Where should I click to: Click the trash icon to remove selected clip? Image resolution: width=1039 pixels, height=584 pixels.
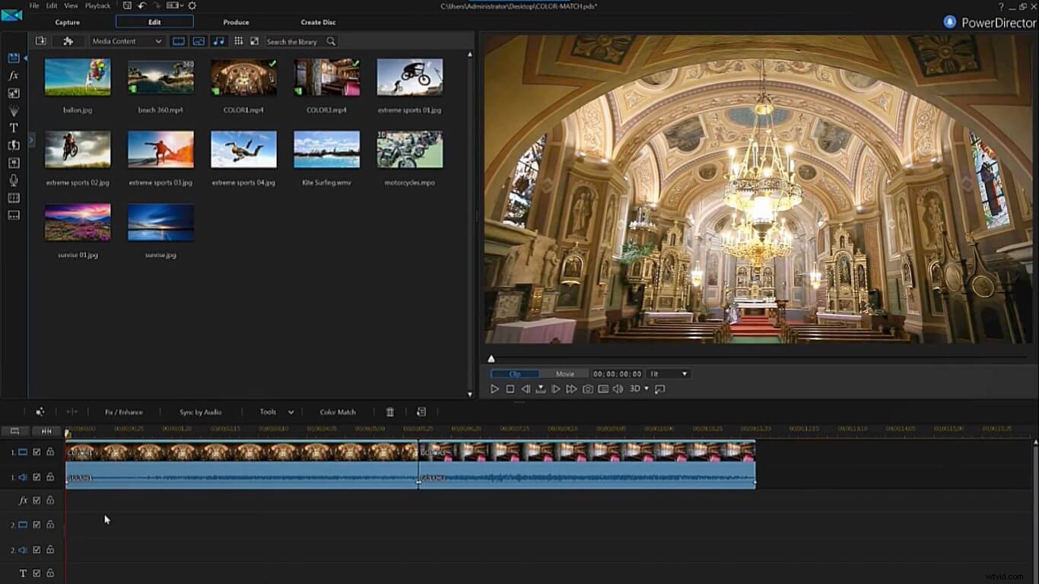pos(389,411)
